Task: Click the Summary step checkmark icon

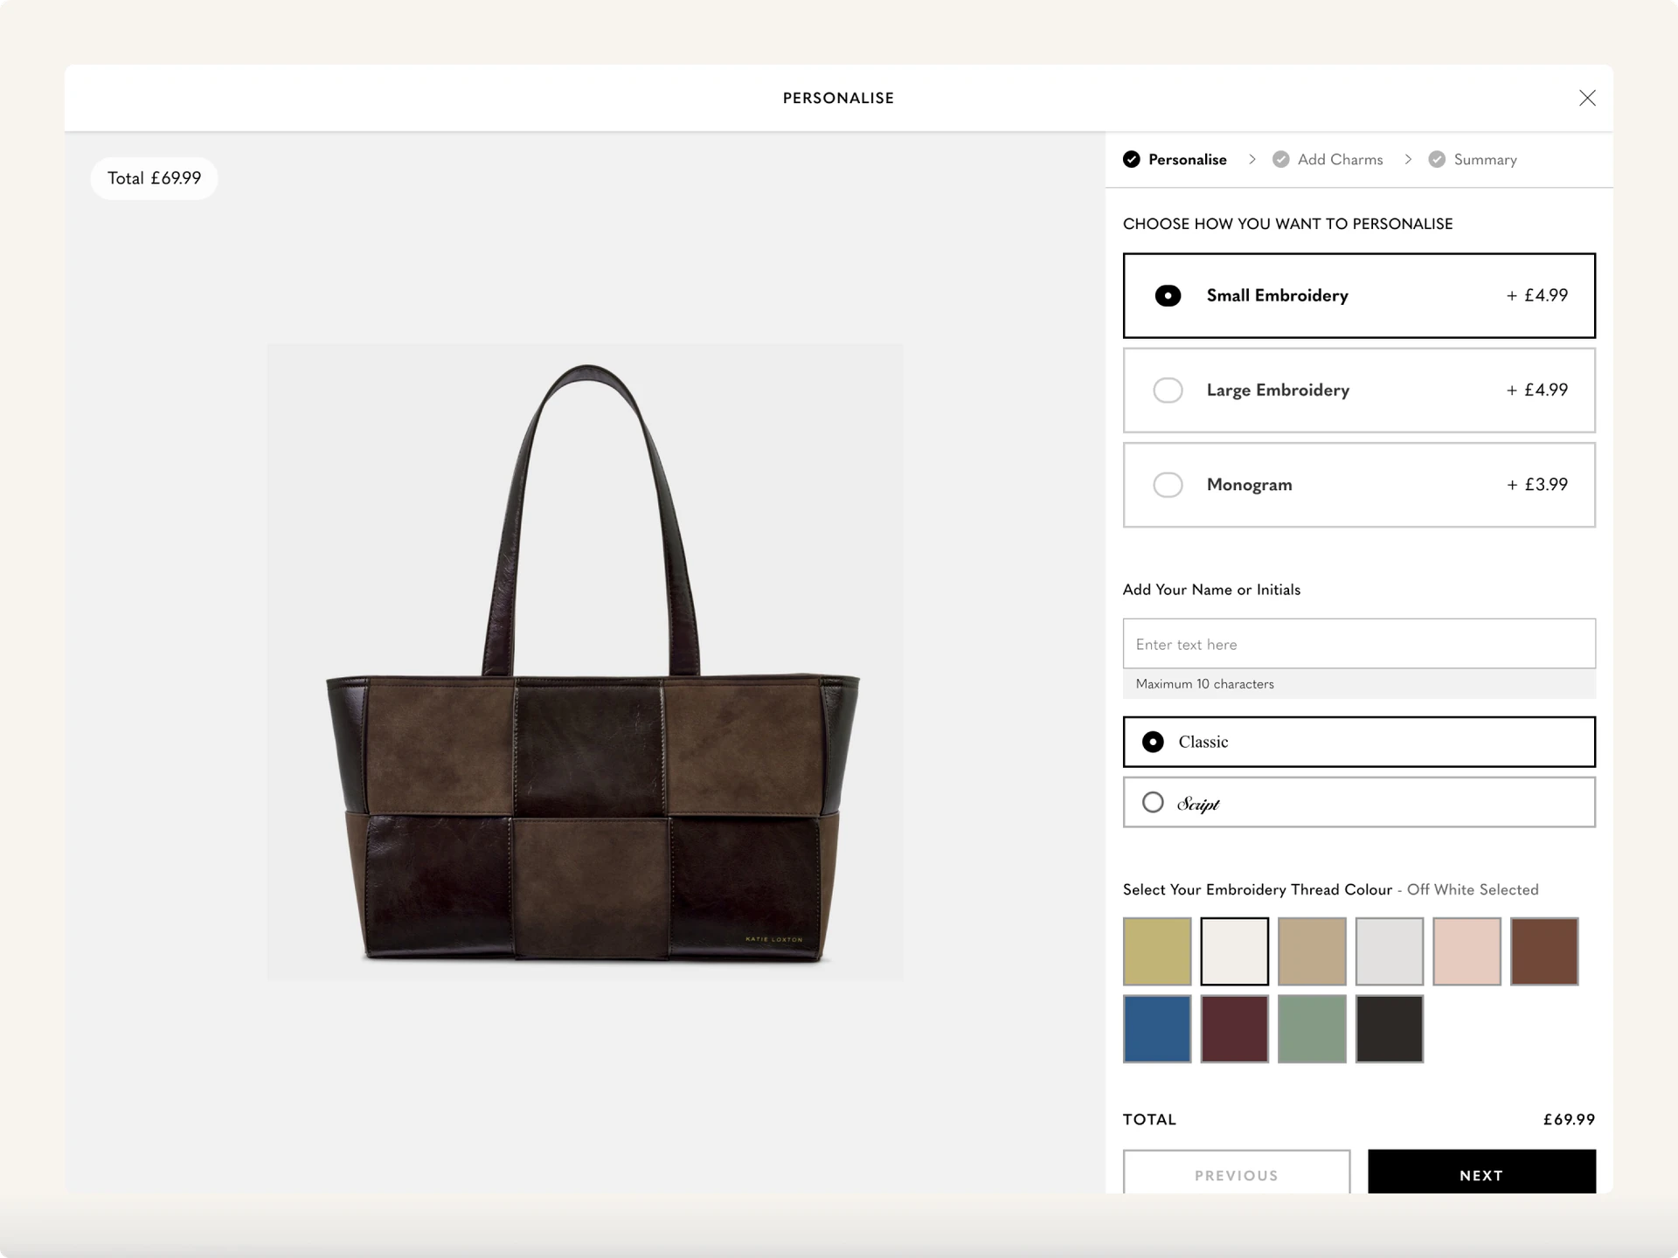Action: [x=1437, y=159]
